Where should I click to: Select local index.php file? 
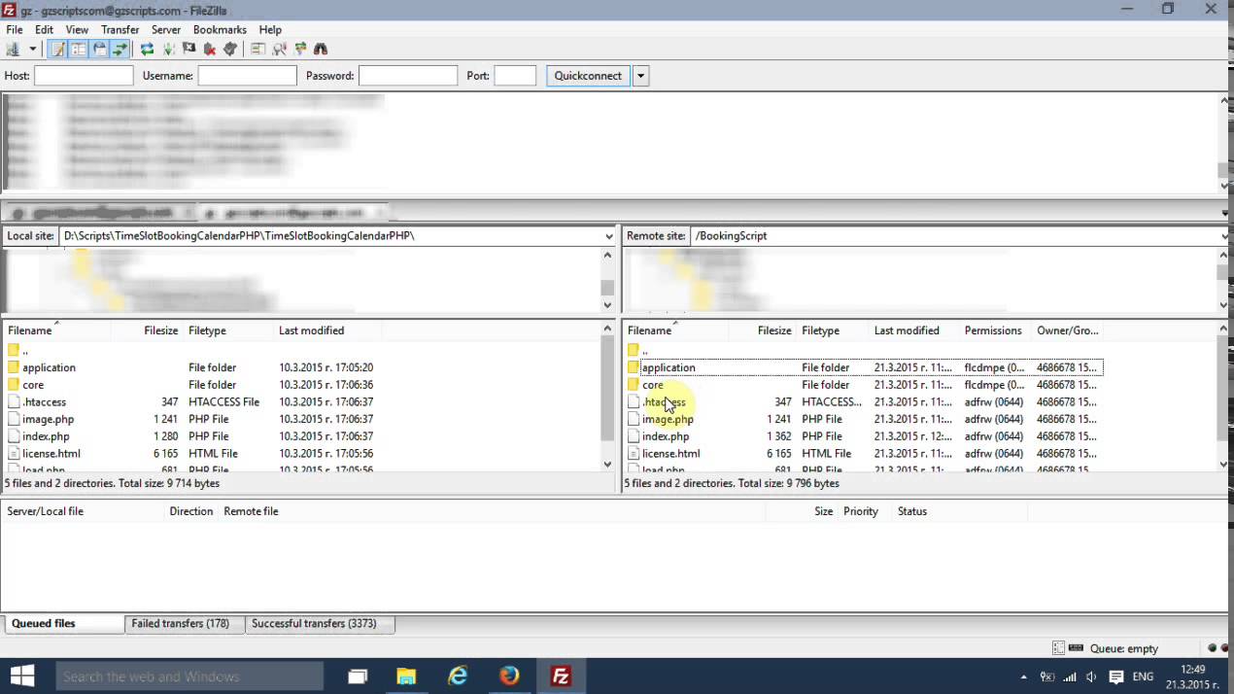tap(46, 436)
